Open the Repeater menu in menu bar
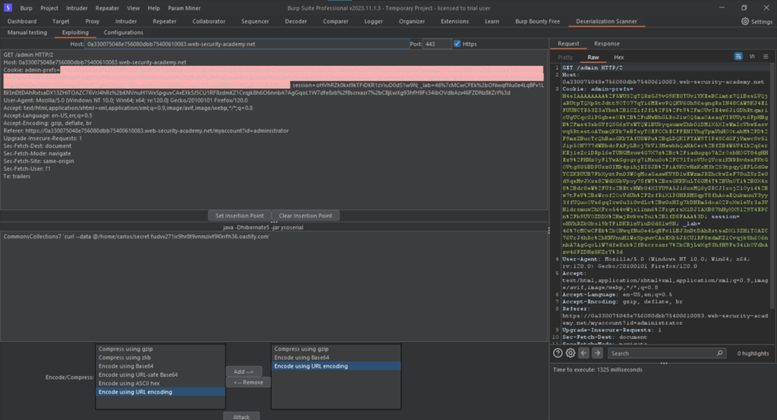777x420 pixels. [x=107, y=8]
